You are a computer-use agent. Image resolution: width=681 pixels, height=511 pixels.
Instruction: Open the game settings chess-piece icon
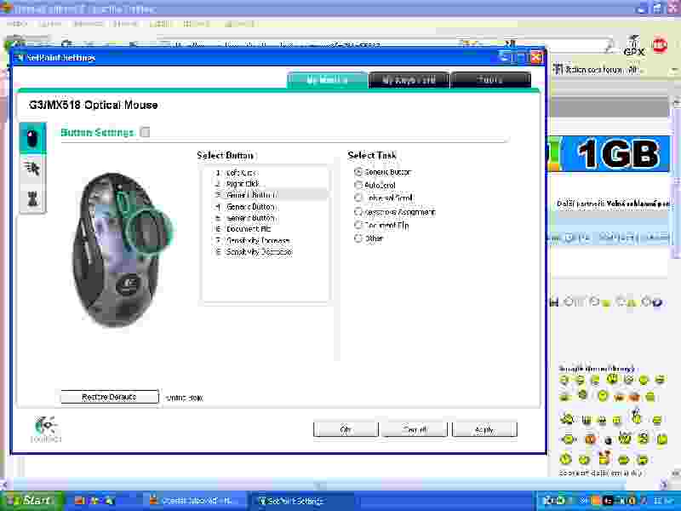(x=32, y=198)
